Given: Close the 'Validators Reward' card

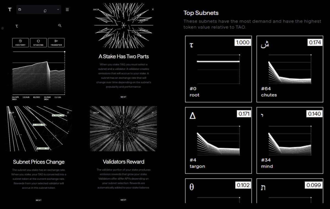Looking at the screenshot, I should coord(153,112).
